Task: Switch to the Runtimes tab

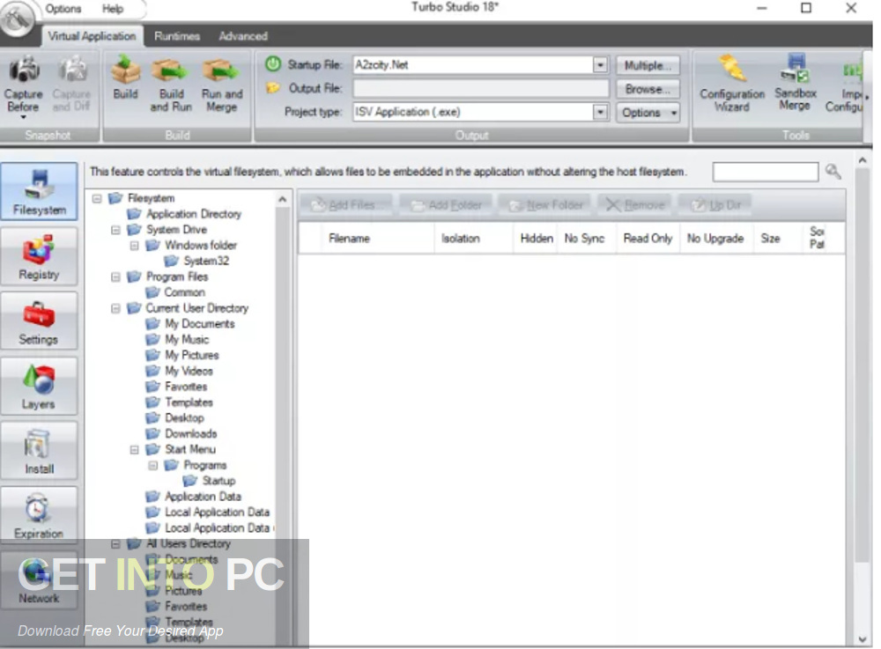Action: [x=177, y=36]
